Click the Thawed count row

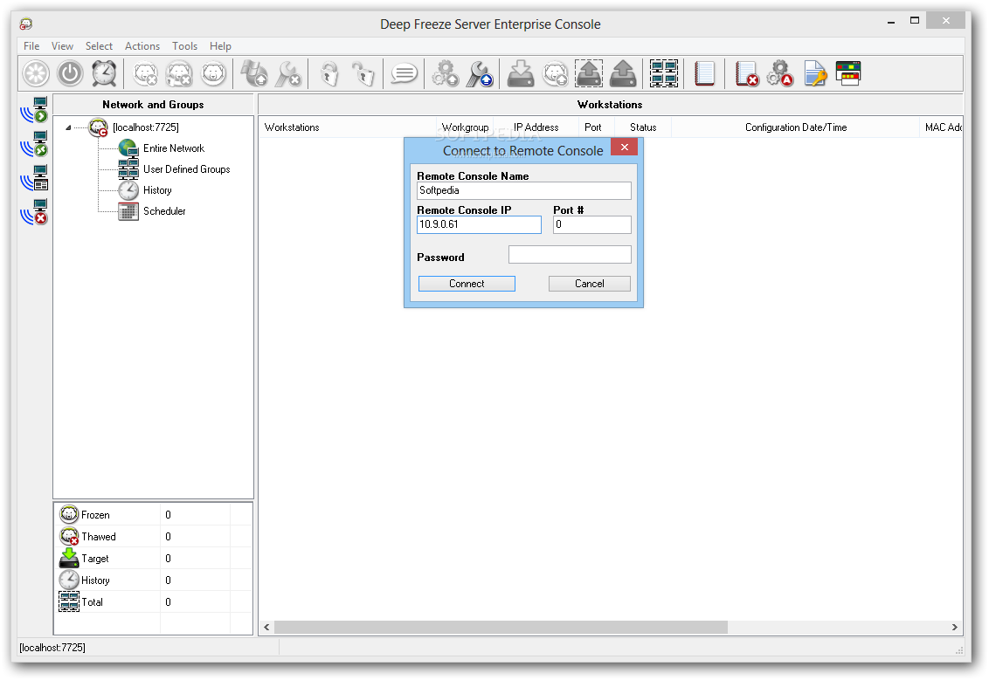coord(154,536)
